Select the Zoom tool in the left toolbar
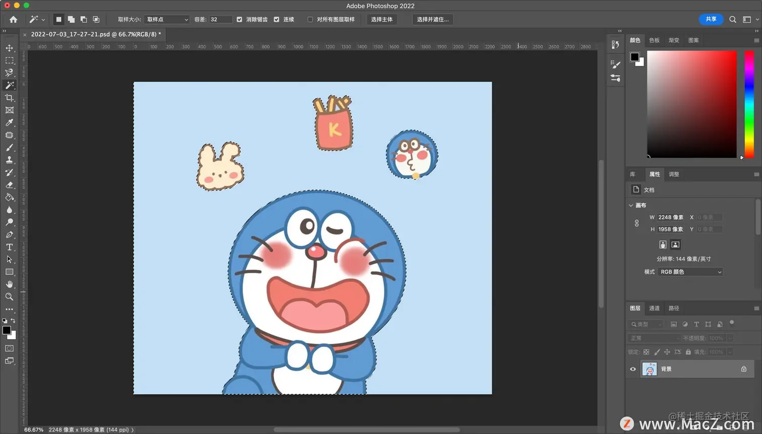 pos(9,296)
